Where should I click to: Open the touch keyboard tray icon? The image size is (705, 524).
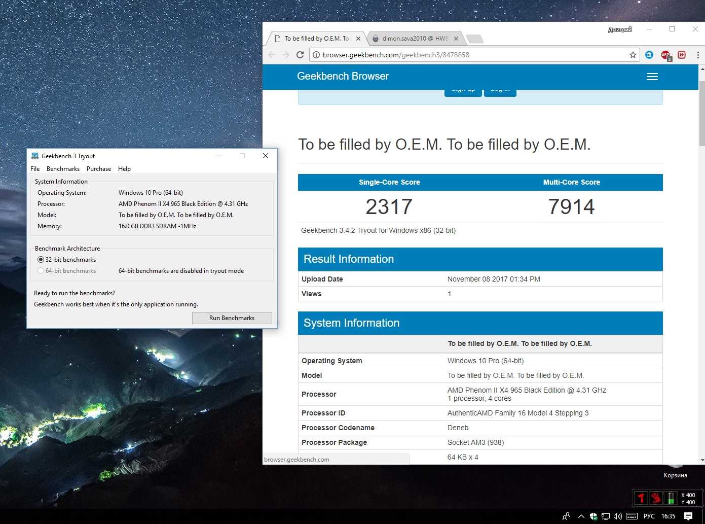pyautogui.click(x=632, y=516)
